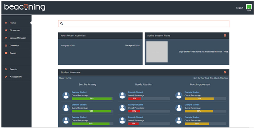This screenshot has height=129, width=255.
Task: Click the Logout link
Action: point(239,8)
